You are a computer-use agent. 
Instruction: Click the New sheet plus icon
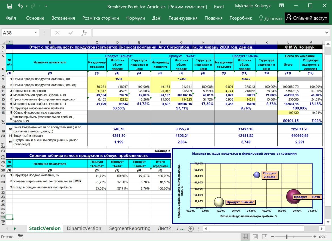[x=191, y=229]
